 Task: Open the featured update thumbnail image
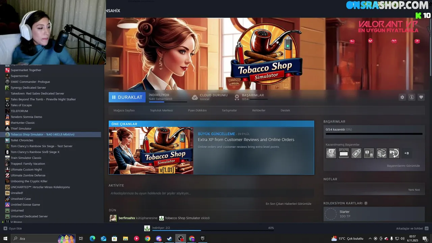[x=151, y=151]
